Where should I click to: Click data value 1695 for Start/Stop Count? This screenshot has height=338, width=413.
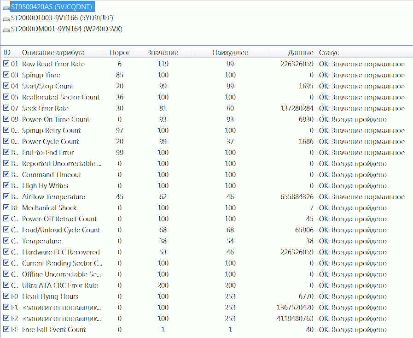(306, 86)
